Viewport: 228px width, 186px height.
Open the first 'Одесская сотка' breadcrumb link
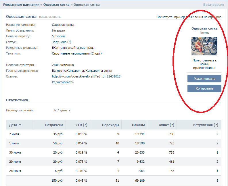pos(56,5)
